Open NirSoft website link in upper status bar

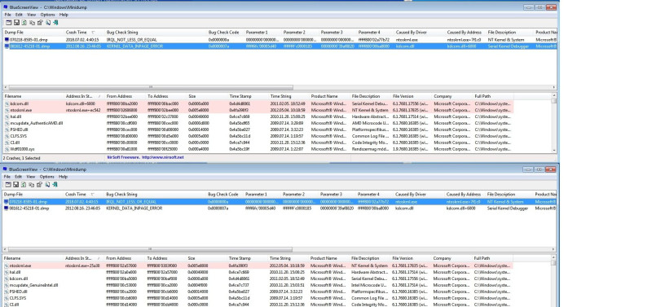(162, 157)
